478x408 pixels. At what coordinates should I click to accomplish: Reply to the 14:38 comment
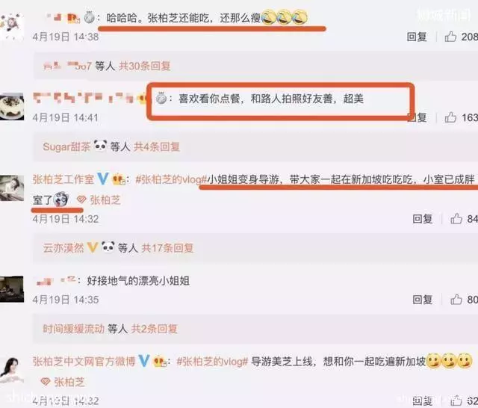point(417,37)
